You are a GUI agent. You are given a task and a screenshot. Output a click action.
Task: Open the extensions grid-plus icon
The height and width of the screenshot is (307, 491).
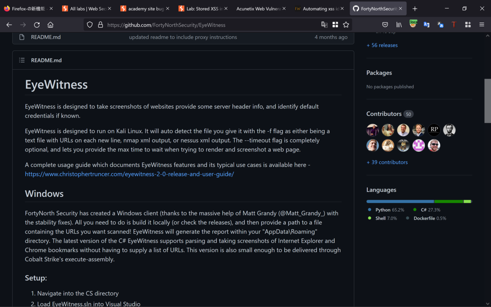point(468,25)
